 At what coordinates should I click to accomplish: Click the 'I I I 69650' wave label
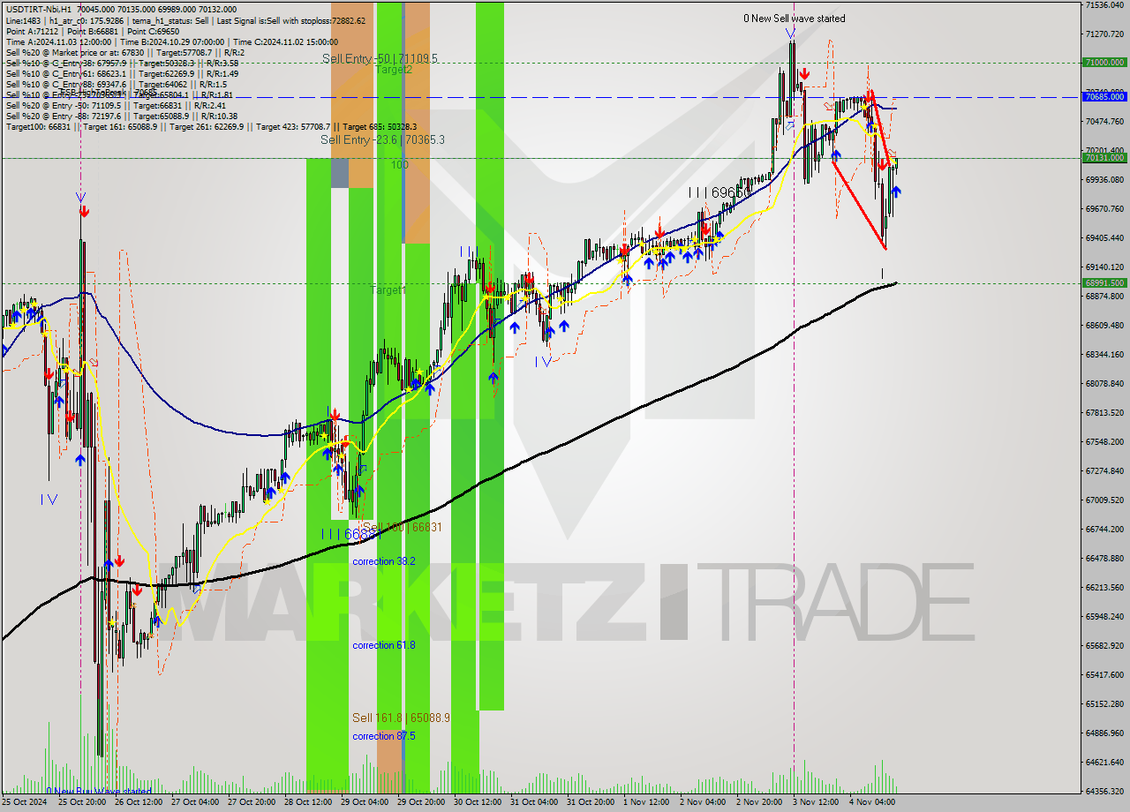tap(719, 192)
